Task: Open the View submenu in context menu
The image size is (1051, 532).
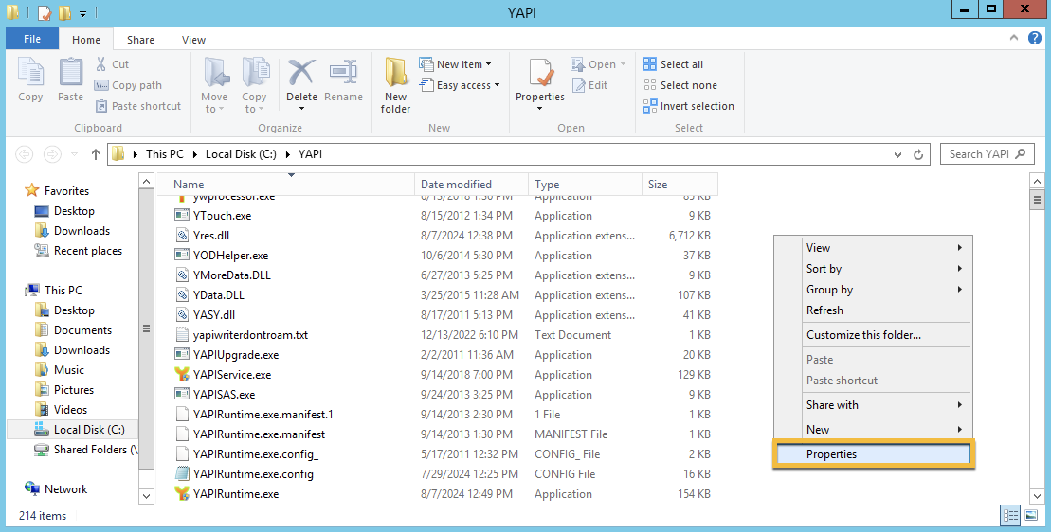Action: (x=873, y=248)
